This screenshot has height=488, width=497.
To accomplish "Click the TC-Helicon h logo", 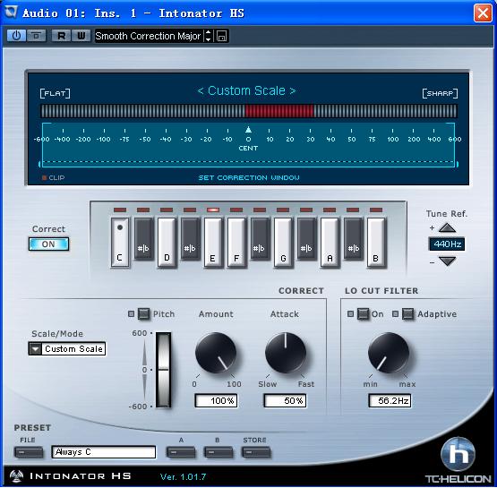I will coord(458,454).
